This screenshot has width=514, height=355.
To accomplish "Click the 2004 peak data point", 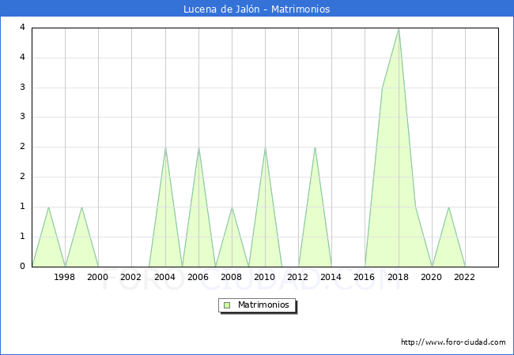I will 165,148.
